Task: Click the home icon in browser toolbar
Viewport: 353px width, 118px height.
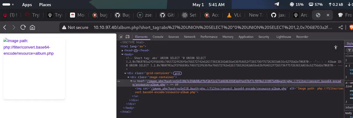Action: 32,27
